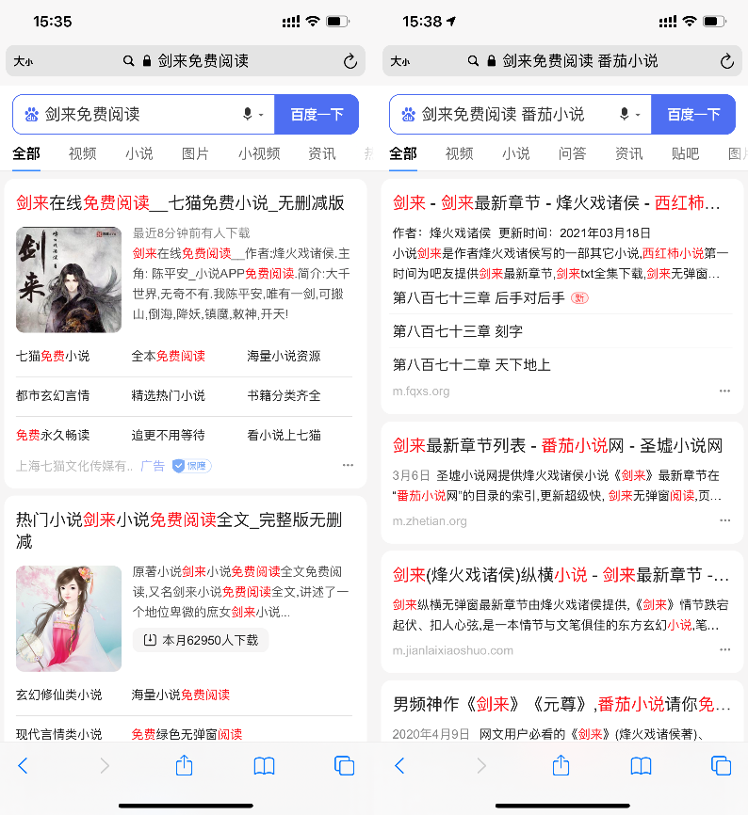Open bookmarks in right Safari toolbar
The width and height of the screenshot is (748, 815).
(641, 766)
